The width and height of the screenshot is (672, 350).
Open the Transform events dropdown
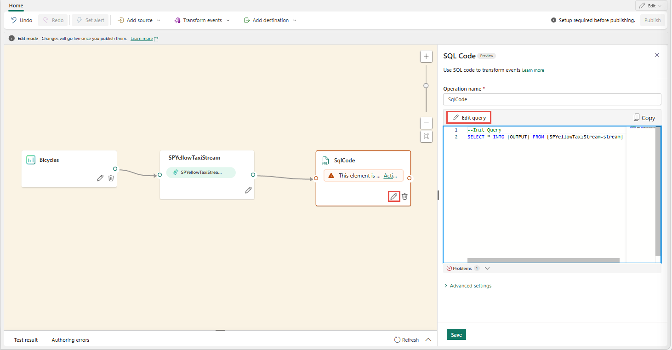(202, 20)
